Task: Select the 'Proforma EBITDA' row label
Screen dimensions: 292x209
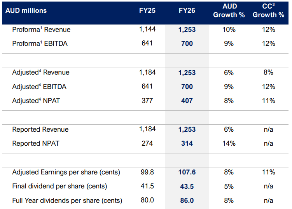Action: [x=40, y=44]
